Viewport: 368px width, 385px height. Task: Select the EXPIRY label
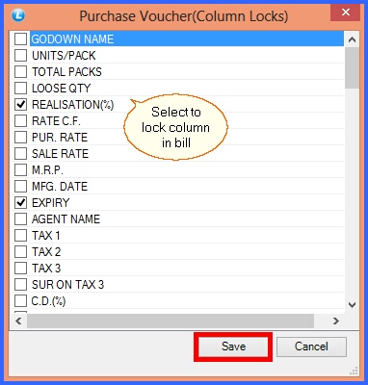tap(50, 203)
